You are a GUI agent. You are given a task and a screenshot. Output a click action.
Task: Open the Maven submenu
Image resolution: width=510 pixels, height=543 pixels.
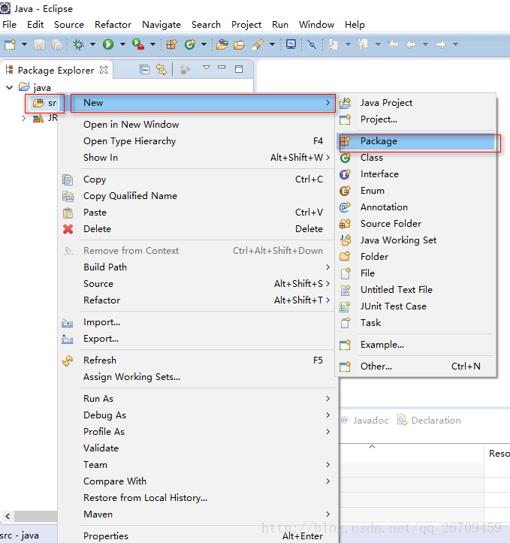point(197,514)
